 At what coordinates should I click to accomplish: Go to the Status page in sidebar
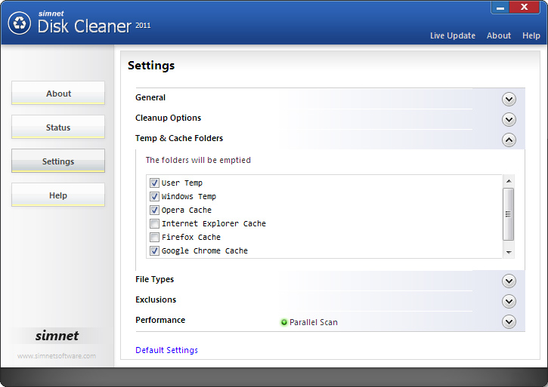click(58, 127)
